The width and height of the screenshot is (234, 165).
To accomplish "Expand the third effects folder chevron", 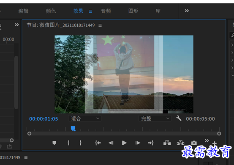I will coord(232,60).
